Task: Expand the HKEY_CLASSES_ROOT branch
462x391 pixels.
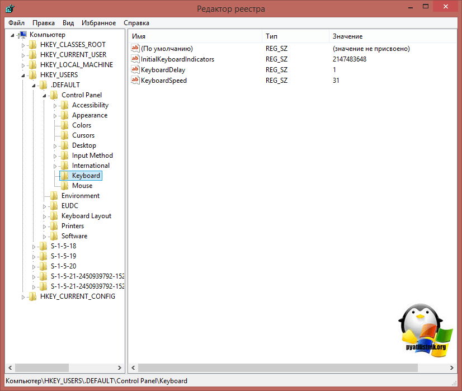Action: coord(23,45)
